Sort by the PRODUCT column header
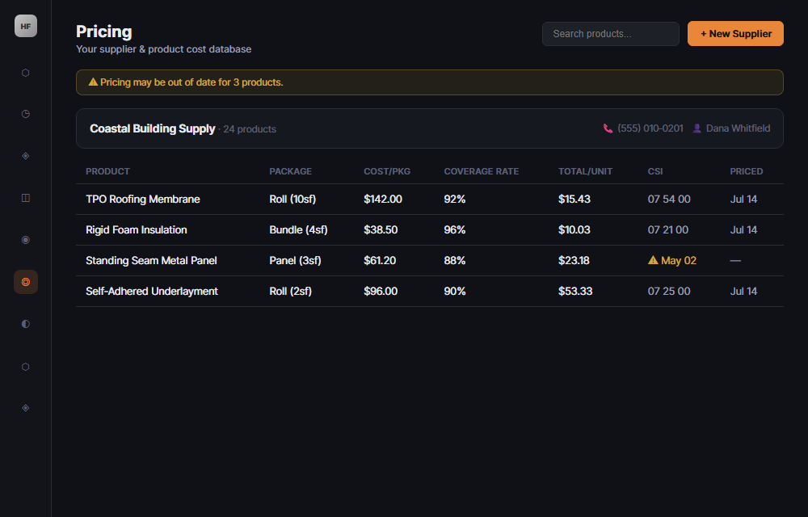The image size is (808, 517). [x=107, y=171]
